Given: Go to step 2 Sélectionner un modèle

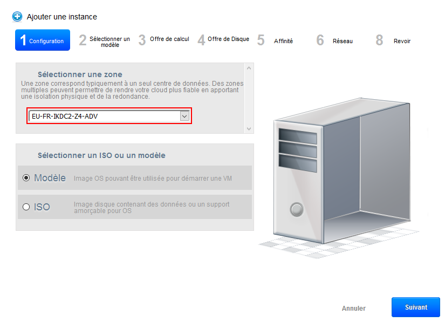Looking at the screenshot, I should [x=105, y=41].
